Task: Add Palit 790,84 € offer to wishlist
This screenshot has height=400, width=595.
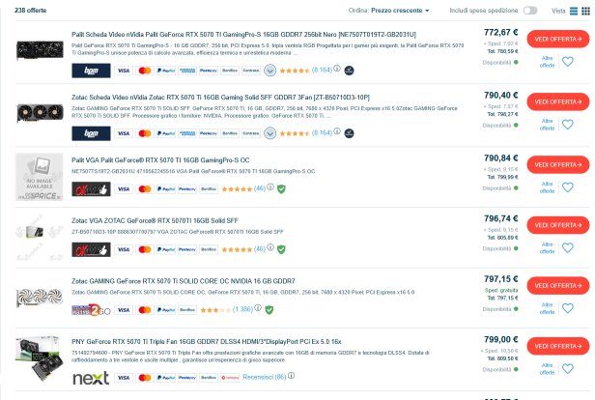Action: click(568, 187)
